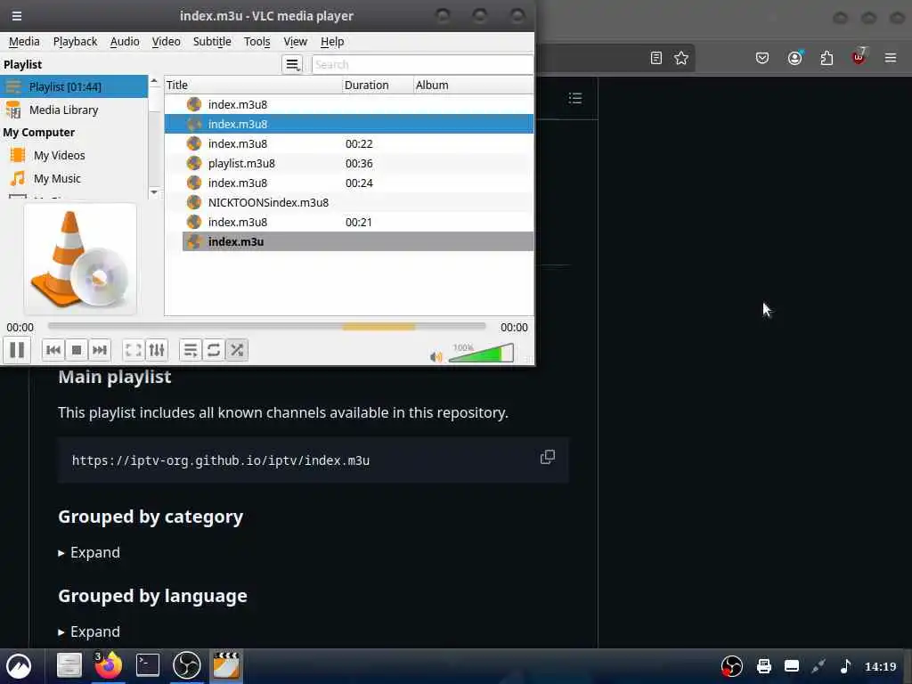The image size is (912, 684).
Task: Sort playlist by Album column
Action: pyautogui.click(x=473, y=85)
